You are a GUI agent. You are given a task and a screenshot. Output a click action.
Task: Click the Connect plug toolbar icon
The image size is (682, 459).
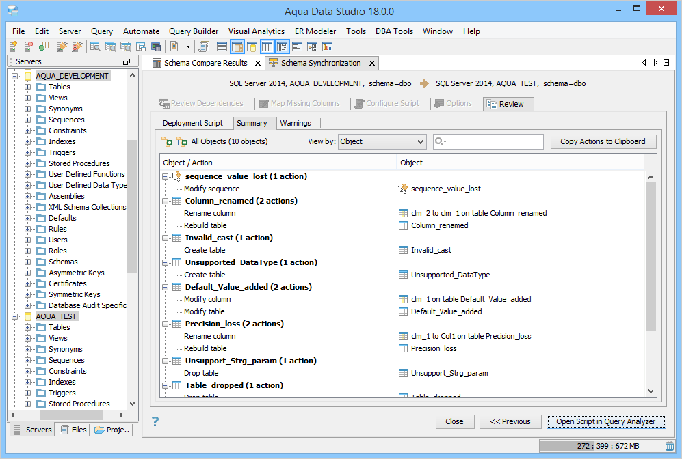62,46
